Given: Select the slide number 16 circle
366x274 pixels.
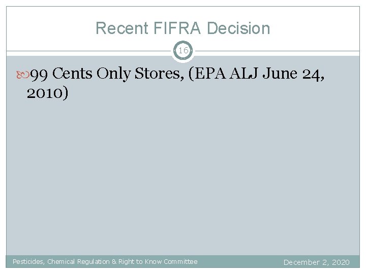Looking at the screenshot, I should 183,50.
